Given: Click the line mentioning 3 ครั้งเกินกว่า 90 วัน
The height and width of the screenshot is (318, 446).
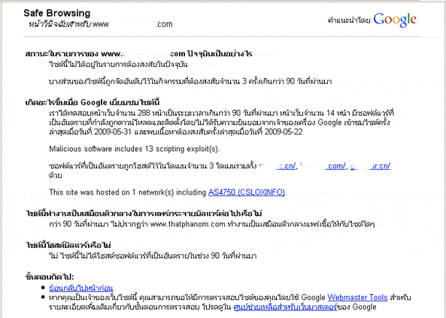Looking at the screenshot, I should pos(190,81).
